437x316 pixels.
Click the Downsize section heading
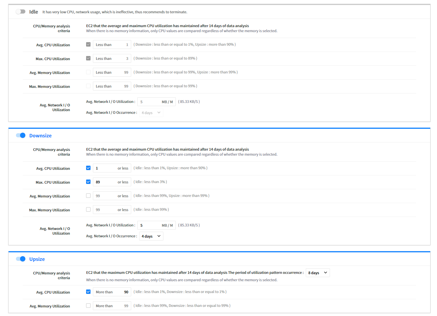(x=40, y=136)
